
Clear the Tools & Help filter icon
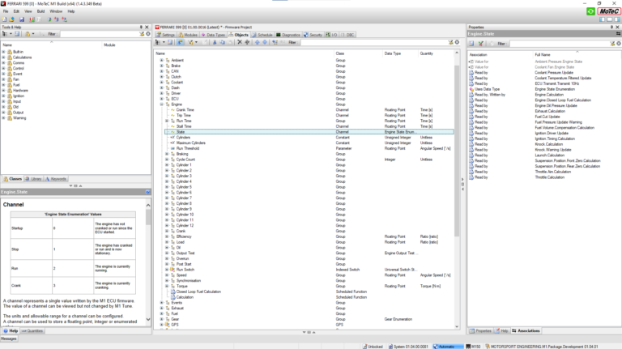(x=142, y=34)
